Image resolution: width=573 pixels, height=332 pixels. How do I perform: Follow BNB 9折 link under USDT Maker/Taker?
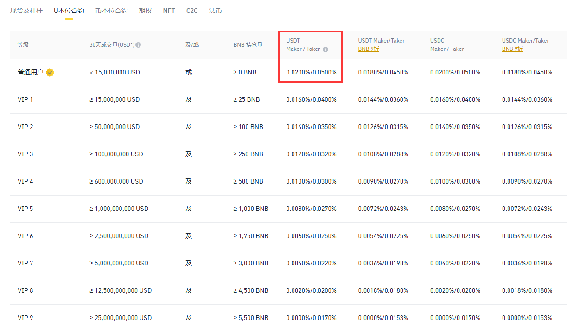(369, 49)
